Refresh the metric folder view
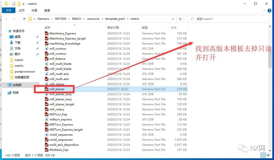Screen dimensions: 274x160 180,19
